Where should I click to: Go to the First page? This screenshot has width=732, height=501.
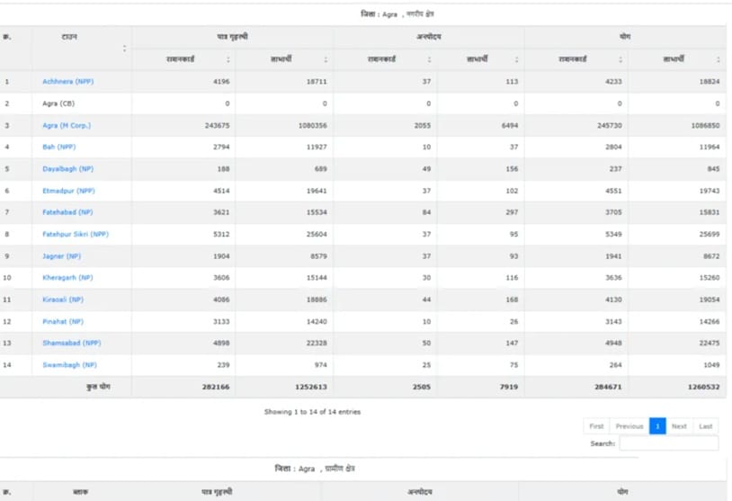click(x=596, y=426)
